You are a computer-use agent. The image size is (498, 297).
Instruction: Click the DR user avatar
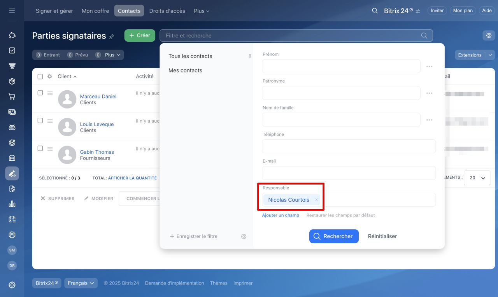coord(12,265)
